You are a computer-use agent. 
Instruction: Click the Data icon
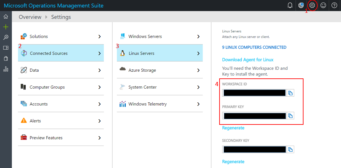[24, 70]
